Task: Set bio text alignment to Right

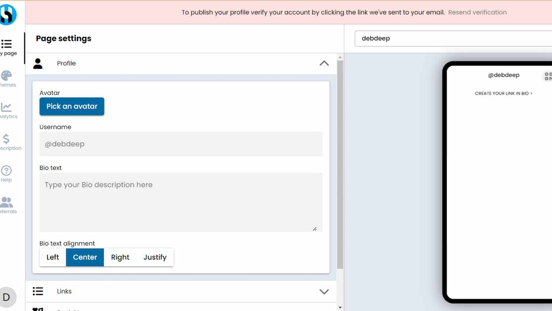Action: coord(120,257)
